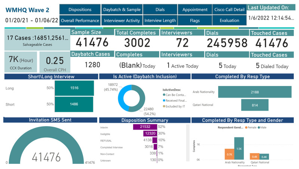Go to the Daybatch & Sample page
The image size is (299, 169).
pos(122,9)
